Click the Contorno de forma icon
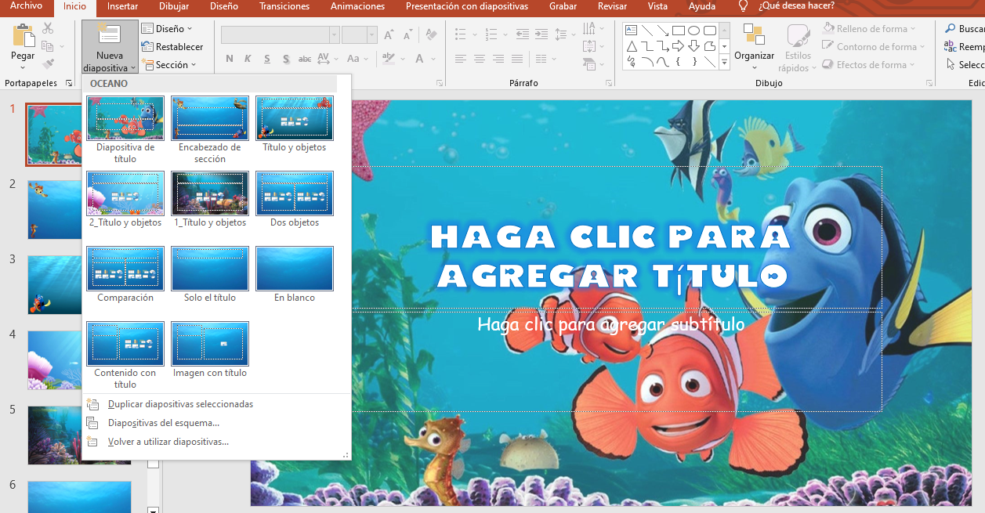Viewport: 985px width, 513px height. (827, 46)
